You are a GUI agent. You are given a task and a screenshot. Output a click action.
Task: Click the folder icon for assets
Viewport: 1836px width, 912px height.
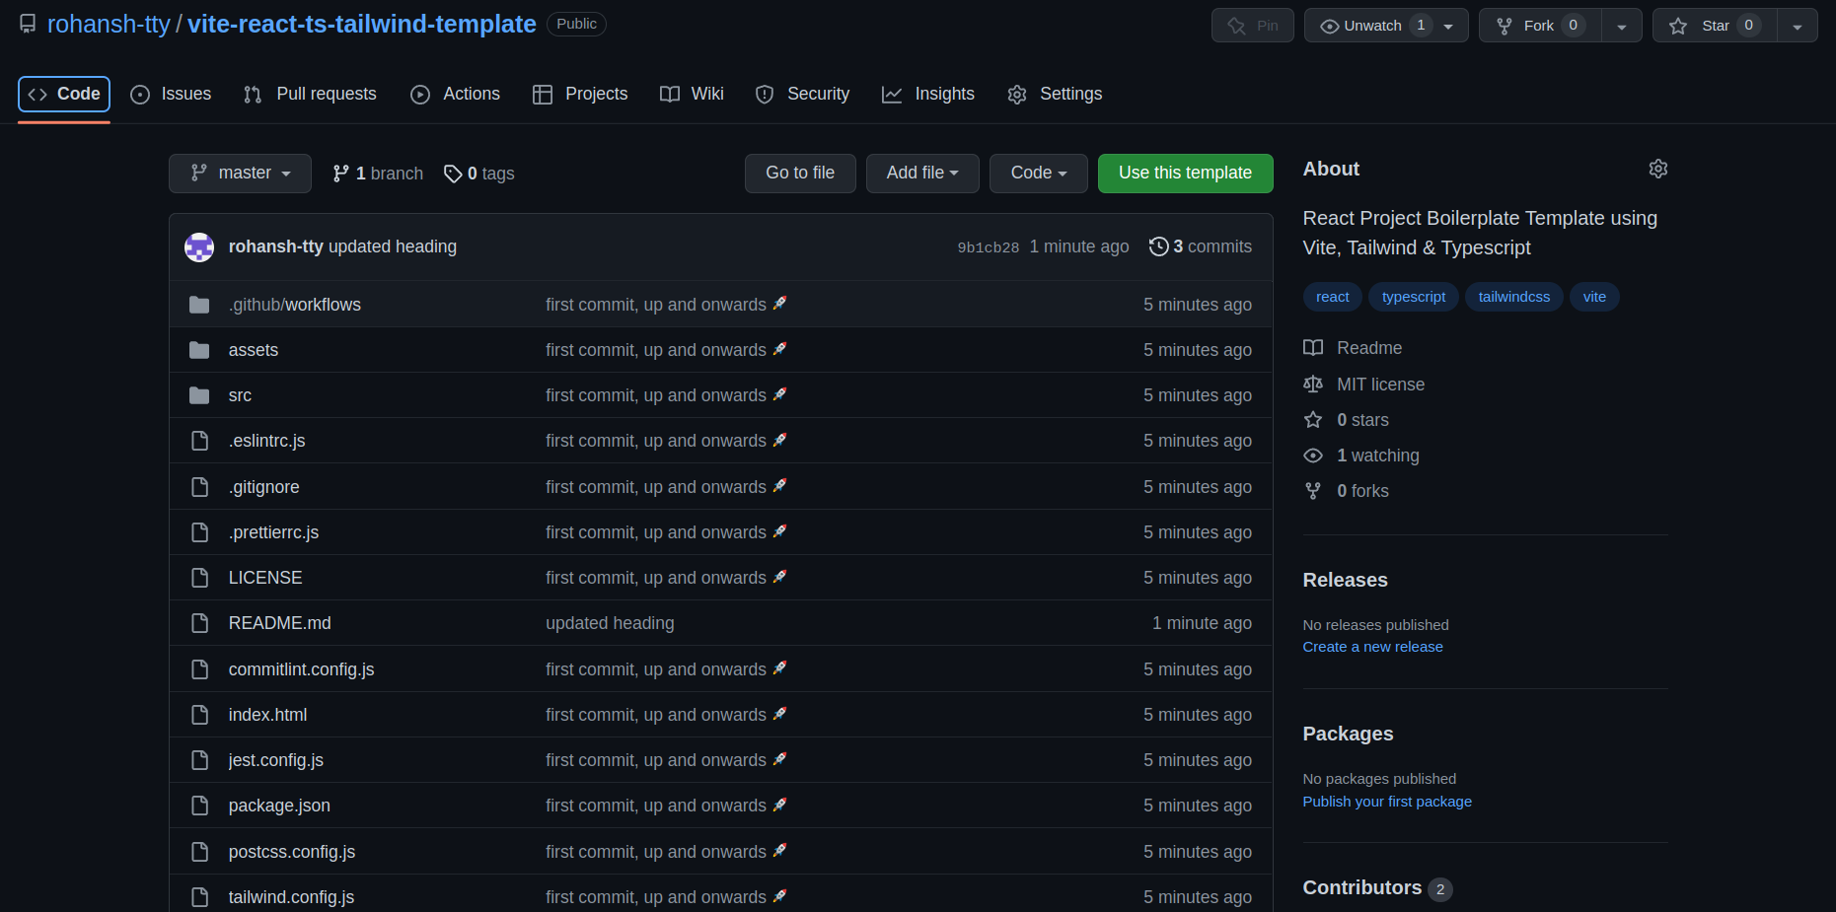(x=199, y=350)
